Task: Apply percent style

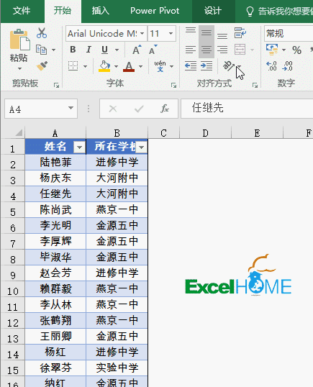Action: 296,50
